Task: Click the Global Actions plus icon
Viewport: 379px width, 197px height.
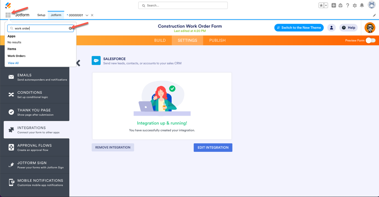Action: coord(334,5)
